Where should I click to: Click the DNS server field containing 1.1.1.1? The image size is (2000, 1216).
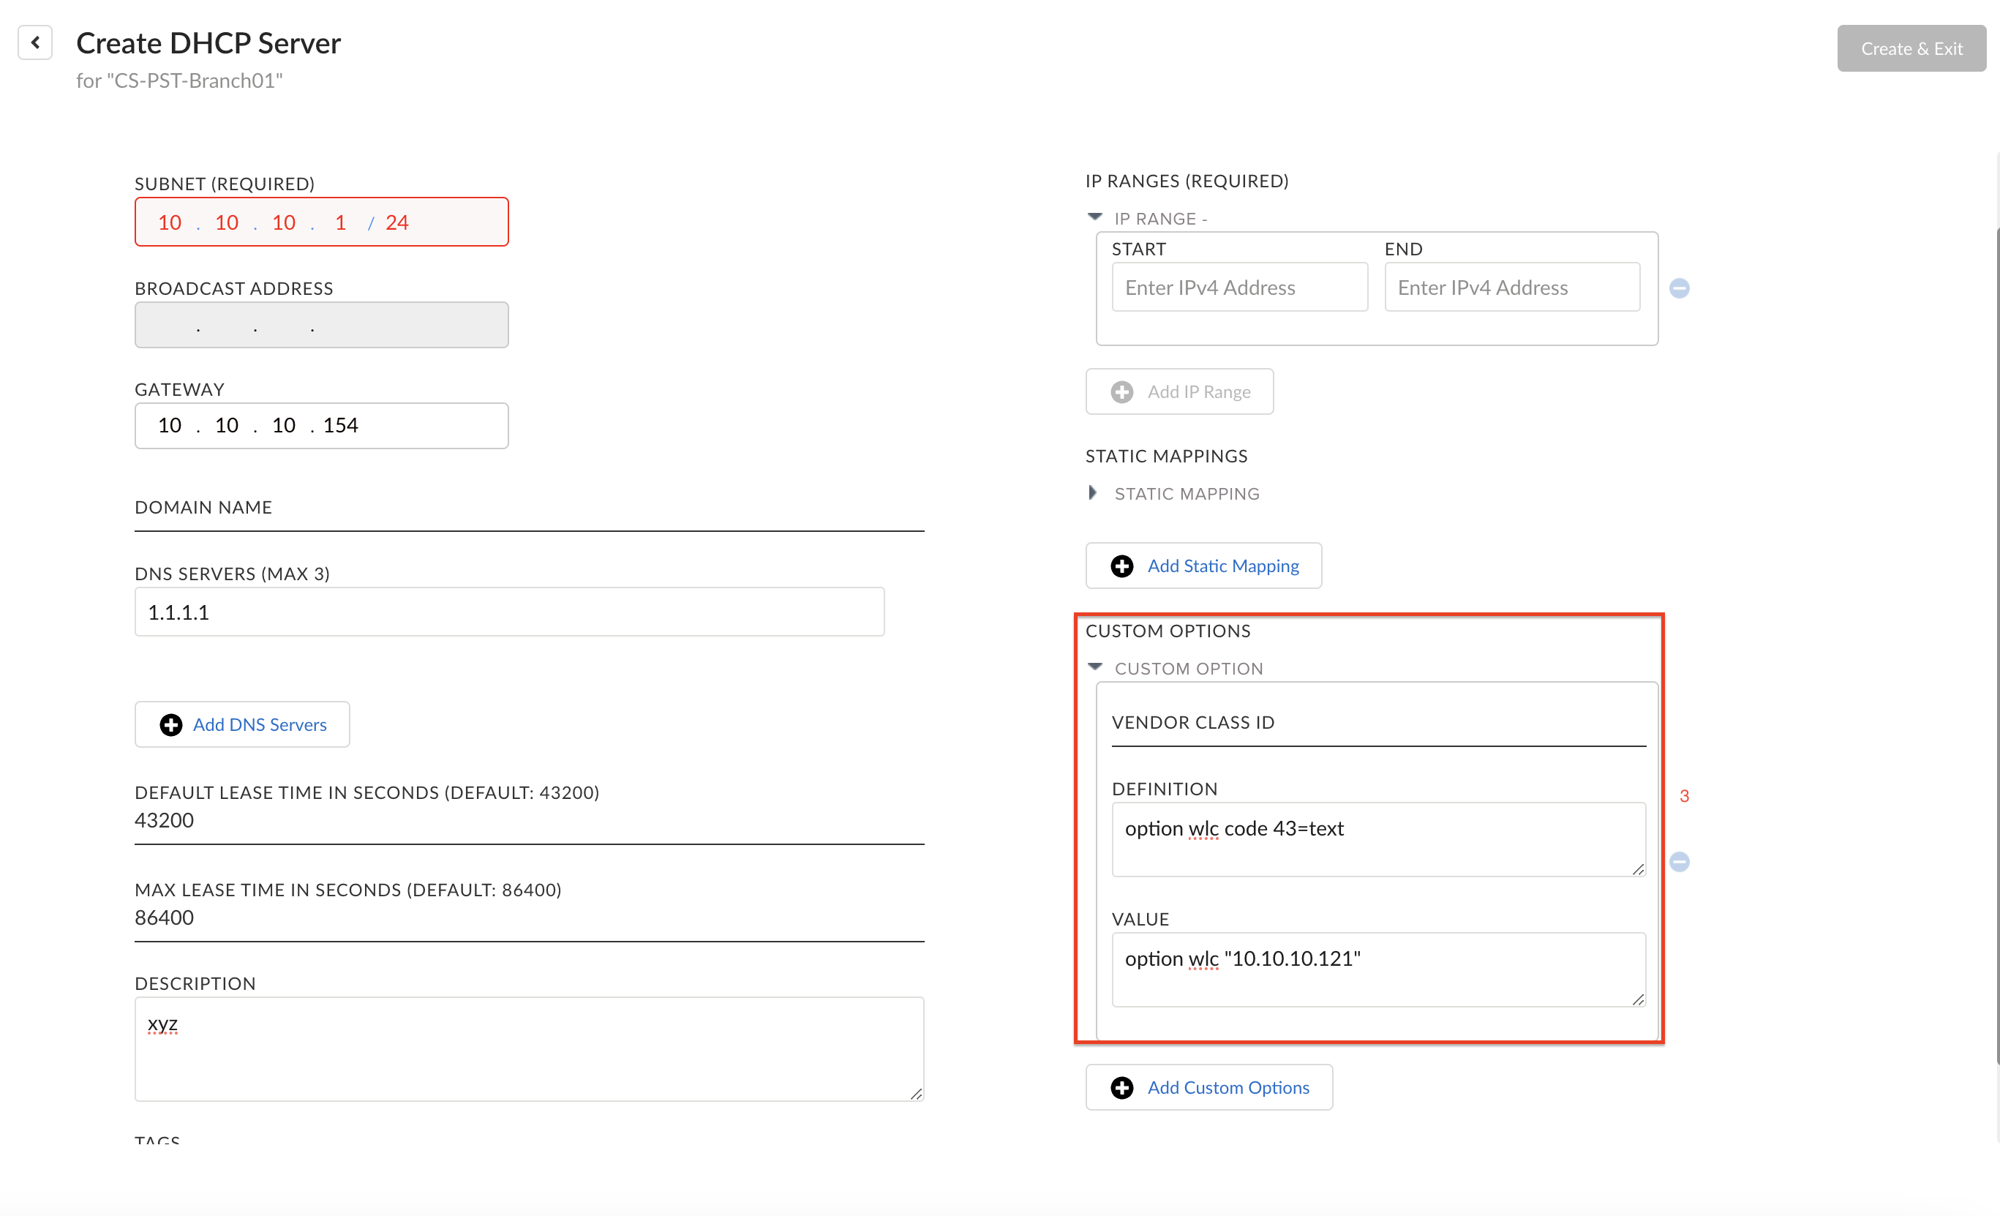(x=509, y=612)
